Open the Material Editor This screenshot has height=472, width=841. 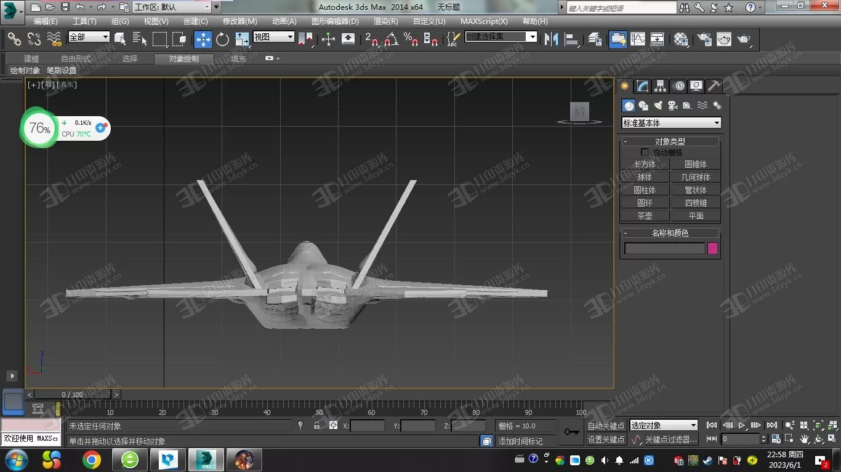pyautogui.click(x=681, y=39)
